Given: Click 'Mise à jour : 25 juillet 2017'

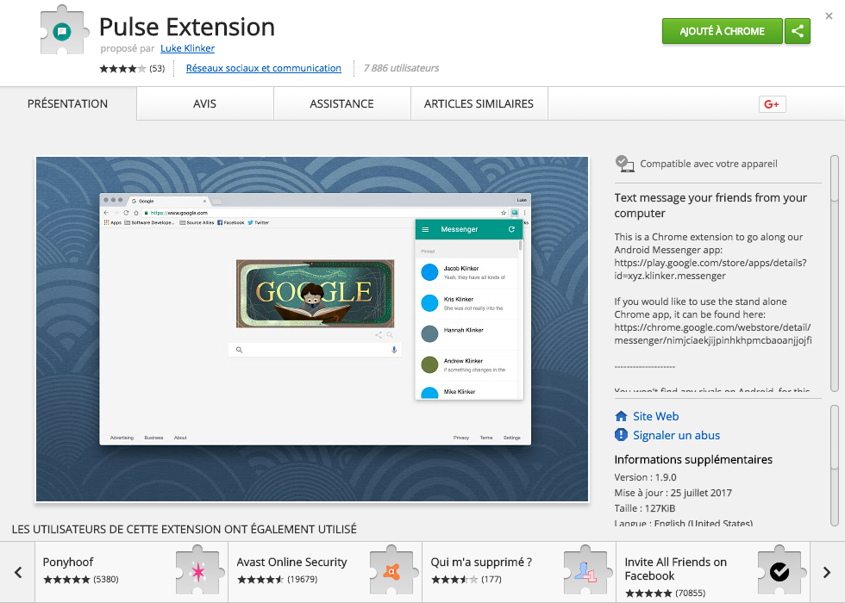Looking at the screenshot, I should [x=673, y=493].
